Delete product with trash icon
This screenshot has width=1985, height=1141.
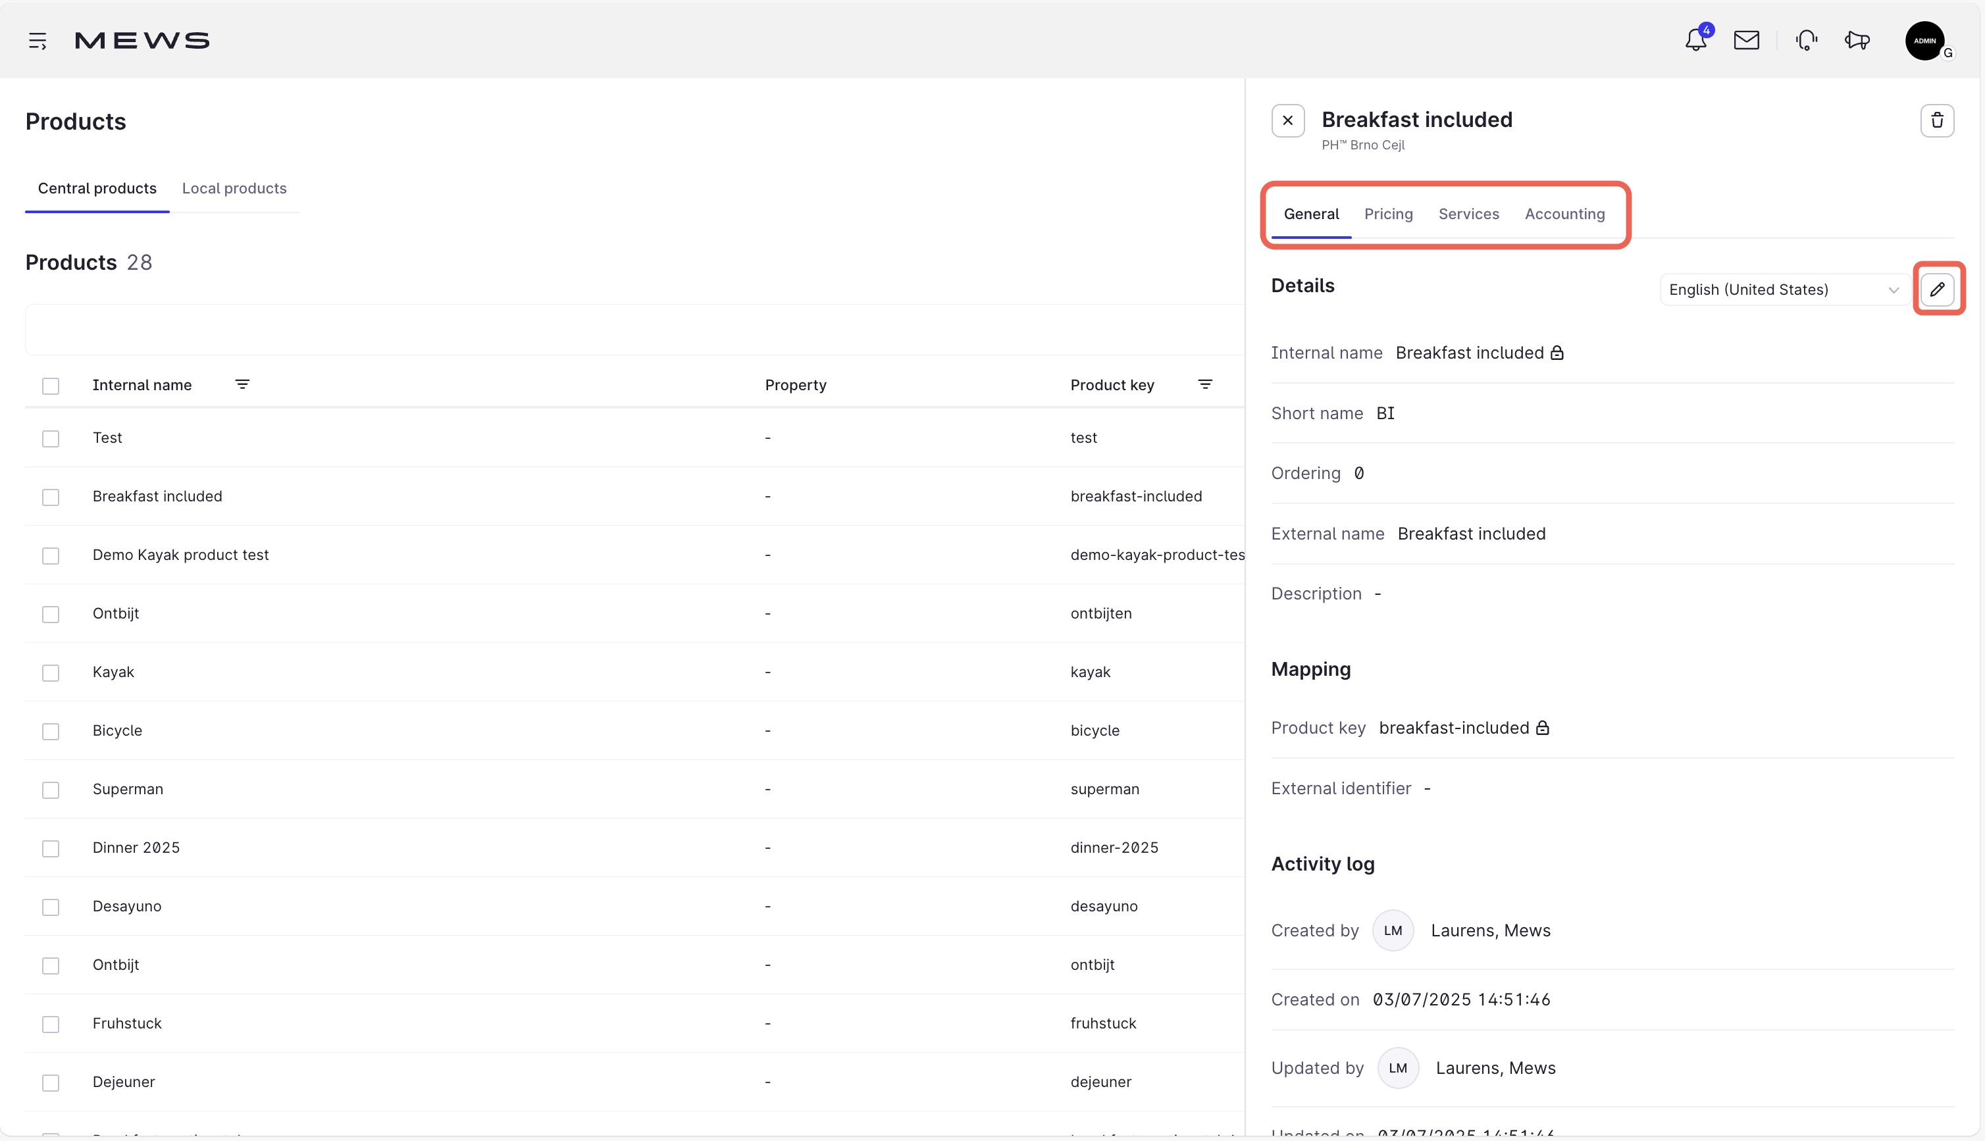(1937, 120)
